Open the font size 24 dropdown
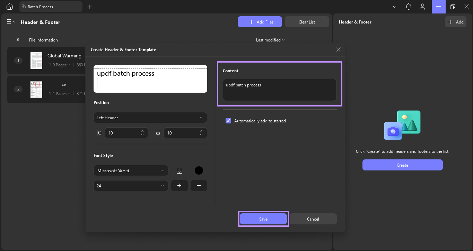The width and height of the screenshot is (473, 251). point(131,186)
